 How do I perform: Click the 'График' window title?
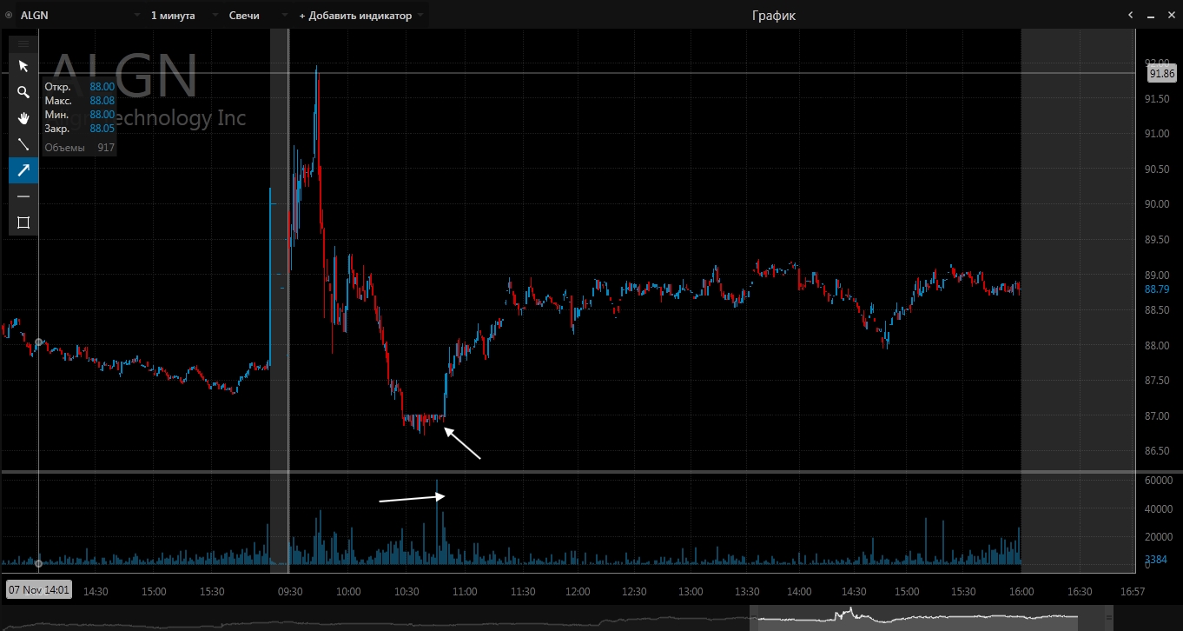(x=773, y=16)
